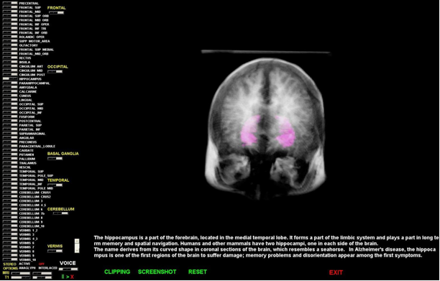Toggle the TEMPORAL group switch
Screen dimensions: 440x281
pyautogui.click(x=55, y=185)
